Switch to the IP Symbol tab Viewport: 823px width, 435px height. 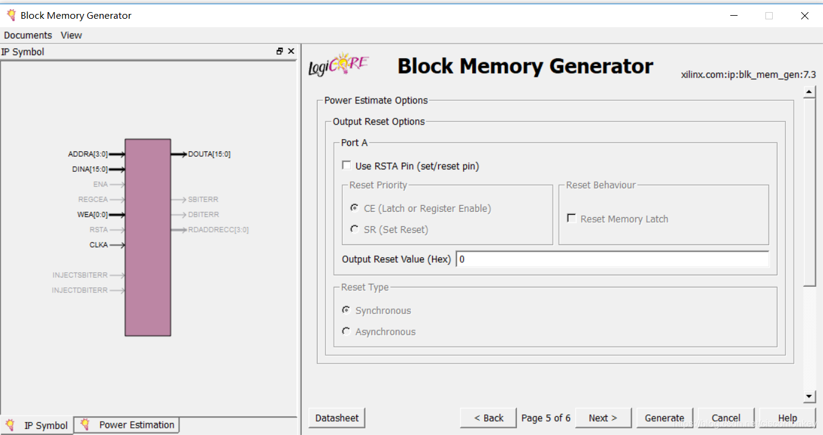(x=37, y=425)
